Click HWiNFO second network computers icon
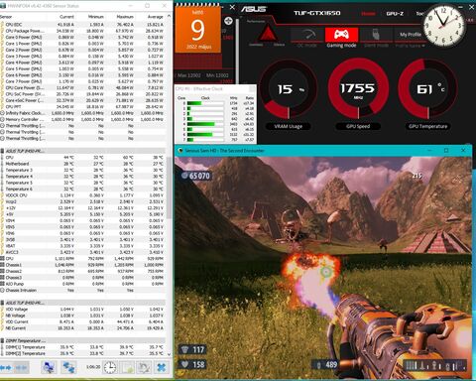This screenshot has width=476, height=381. pos(69,367)
